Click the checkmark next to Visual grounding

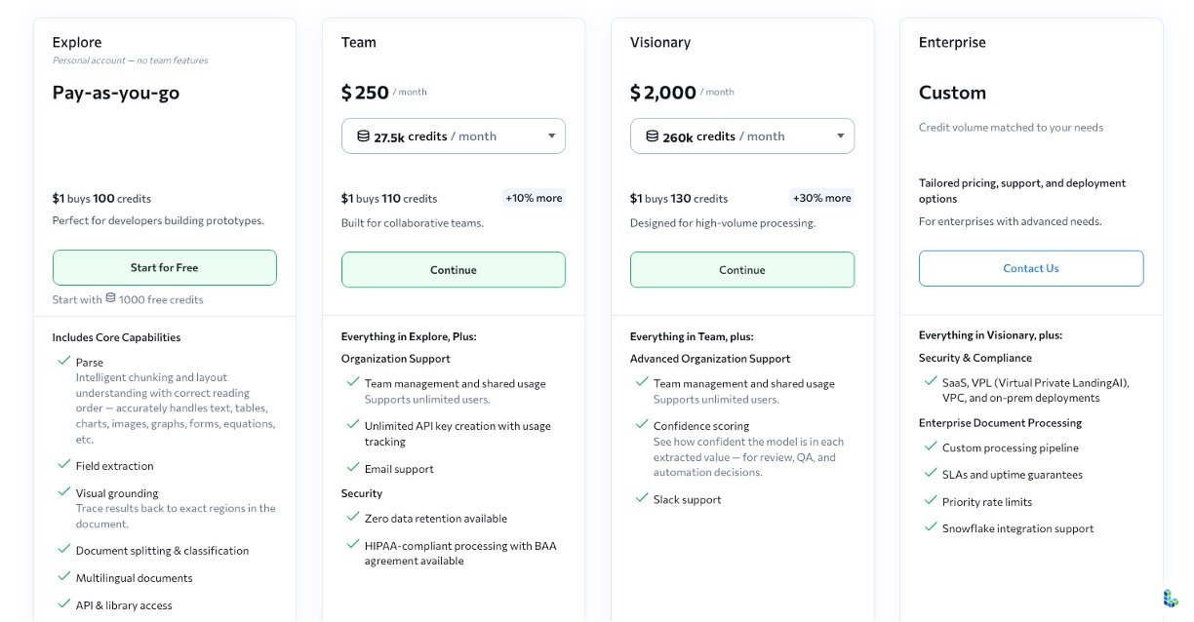click(63, 492)
